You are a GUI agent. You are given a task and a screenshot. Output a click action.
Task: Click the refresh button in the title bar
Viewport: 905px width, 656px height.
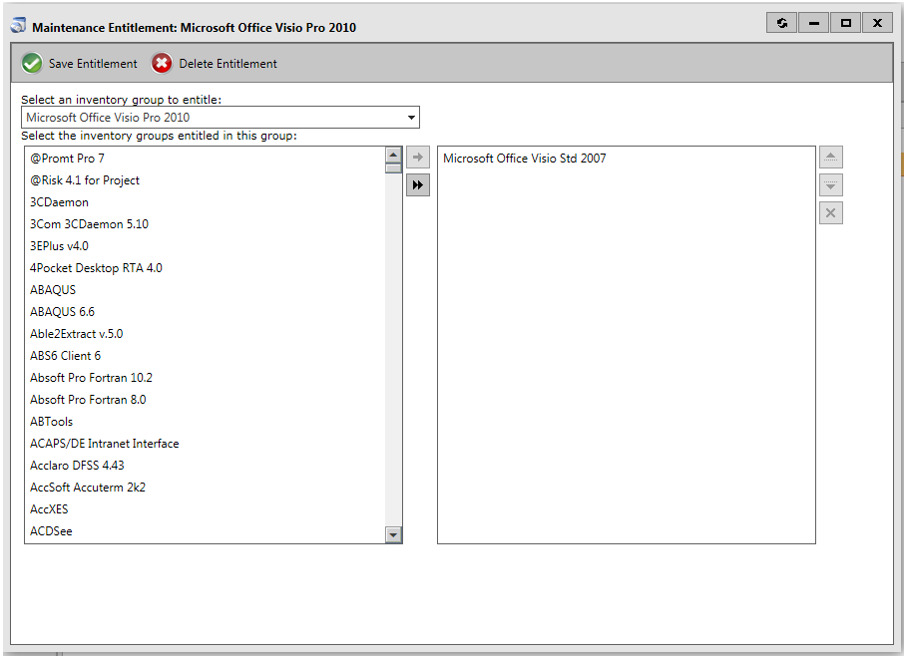pos(781,23)
